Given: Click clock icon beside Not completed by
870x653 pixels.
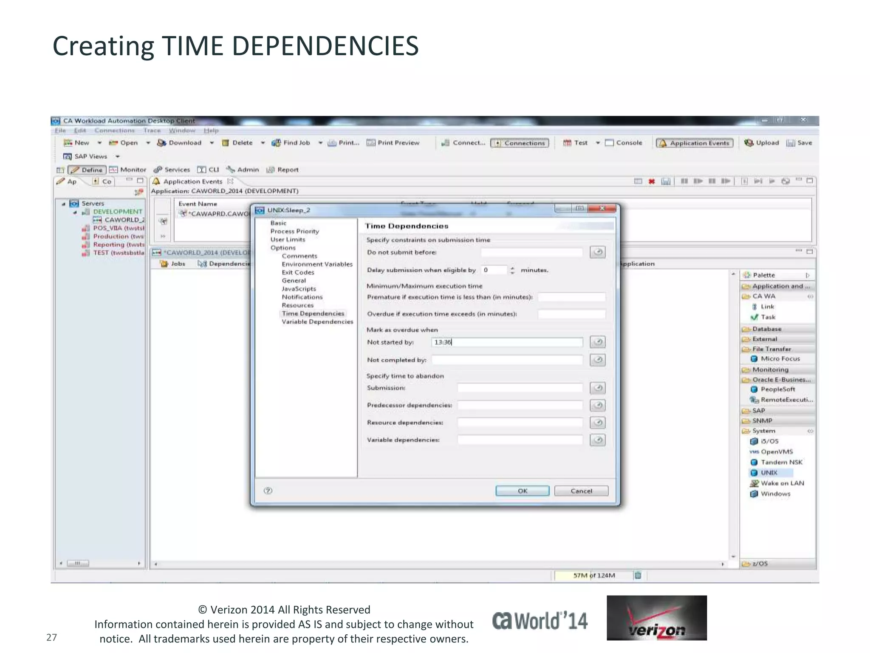Looking at the screenshot, I should click(x=598, y=360).
